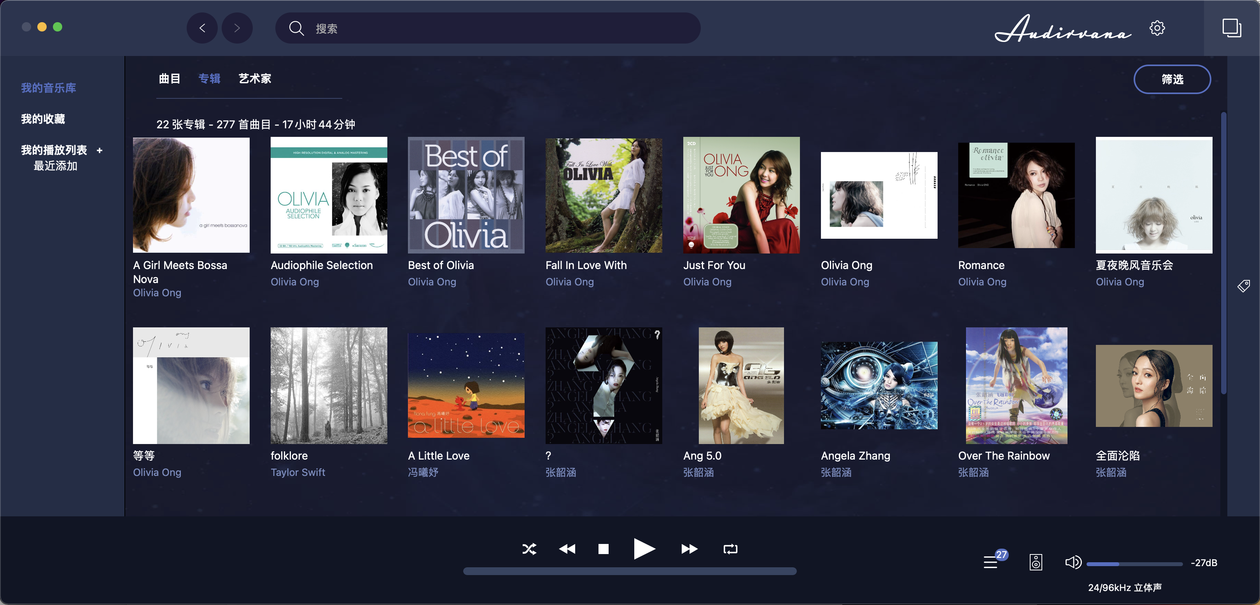
Task: Switch to the 艺术家 tab
Action: pyautogui.click(x=255, y=79)
